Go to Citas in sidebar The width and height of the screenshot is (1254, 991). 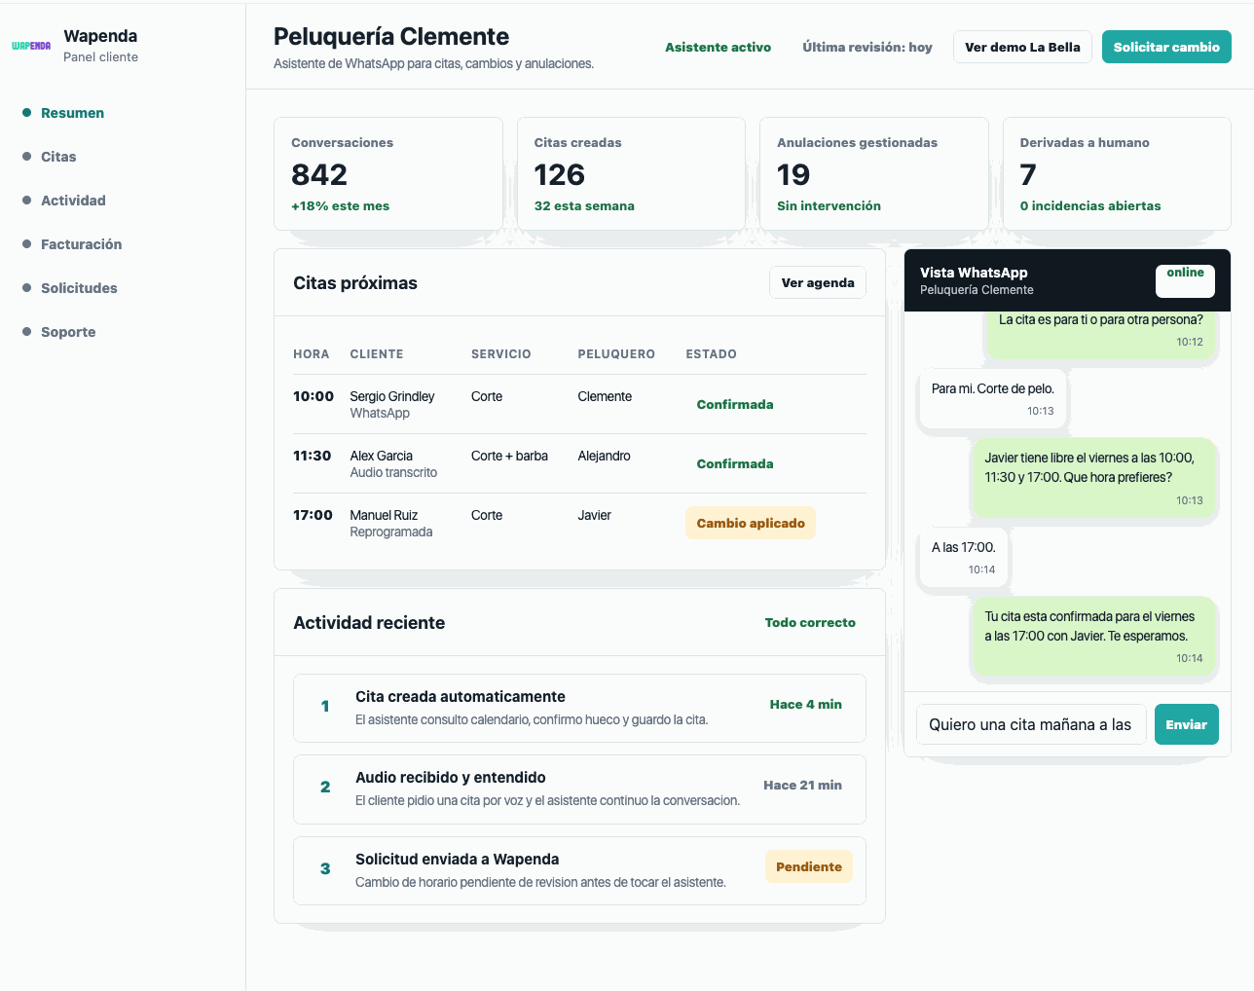tap(58, 157)
